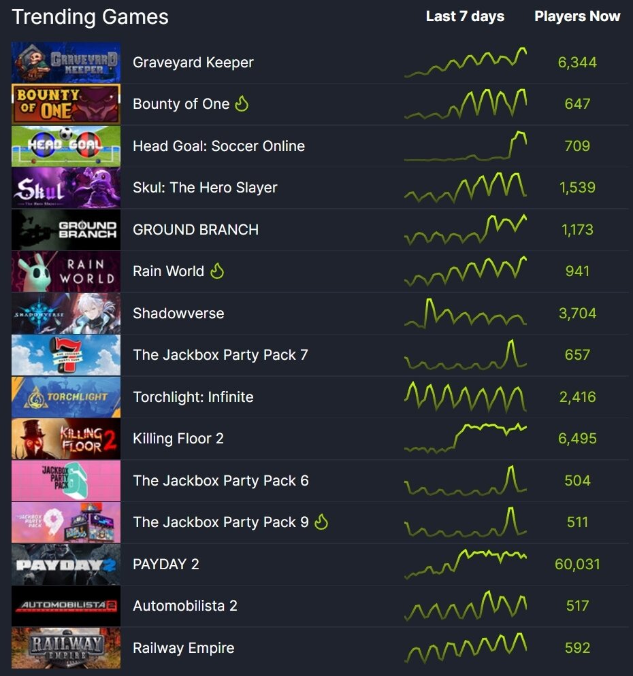Viewport: 633px width, 676px height.
Task: Open the Railway Empire banner thumbnail
Action: [x=66, y=648]
